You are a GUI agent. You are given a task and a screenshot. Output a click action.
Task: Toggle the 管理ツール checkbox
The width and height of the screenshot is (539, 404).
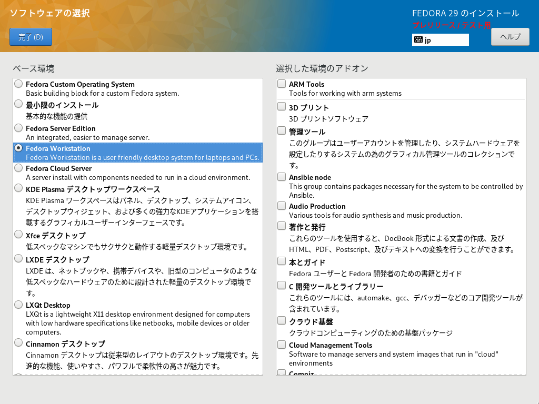282,130
